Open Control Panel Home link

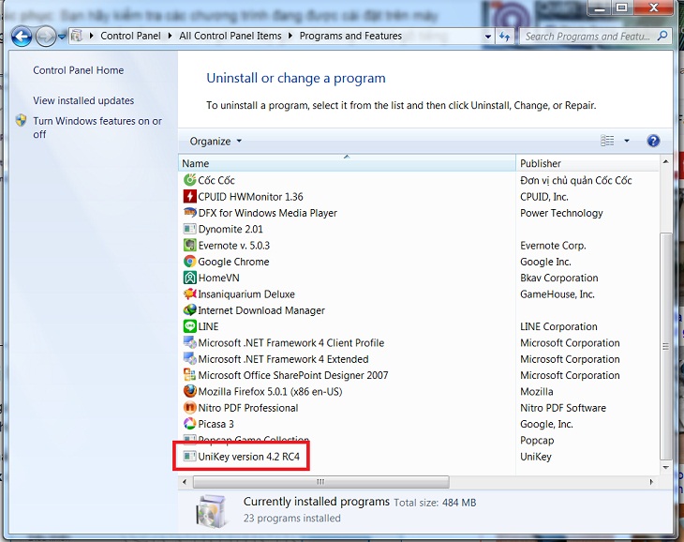coord(79,70)
